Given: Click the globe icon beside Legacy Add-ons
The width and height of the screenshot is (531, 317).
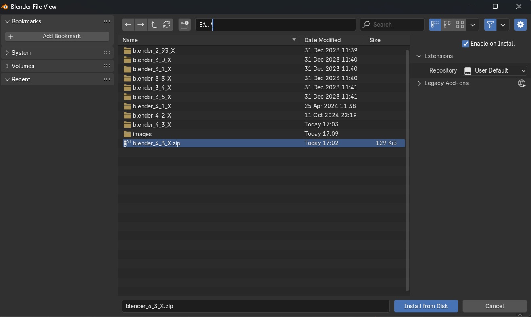Looking at the screenshot, I should [x=521, y=83].
